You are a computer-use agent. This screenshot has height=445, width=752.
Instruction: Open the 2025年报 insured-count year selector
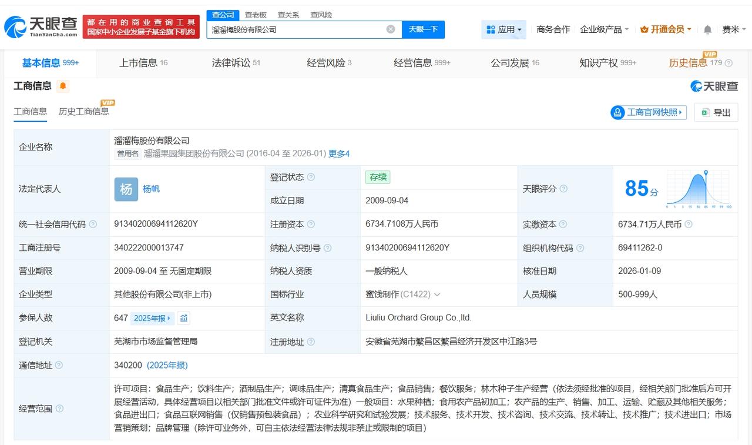click(x=153, y=318)
